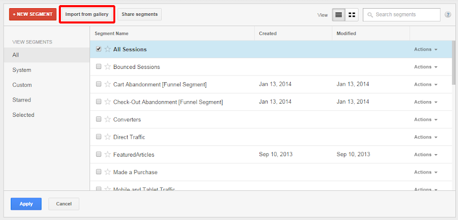Select the Custom segments filter
The height and width of the screenshot is (220, 458).
pos(22,85)
